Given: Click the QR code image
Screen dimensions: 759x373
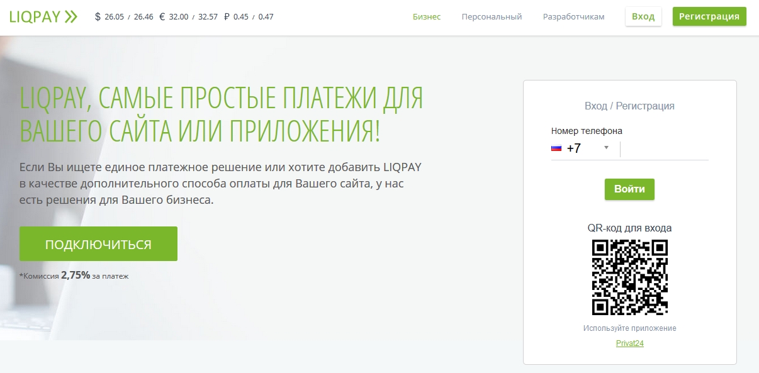Looking at the screenshot, I should point(630,277).
